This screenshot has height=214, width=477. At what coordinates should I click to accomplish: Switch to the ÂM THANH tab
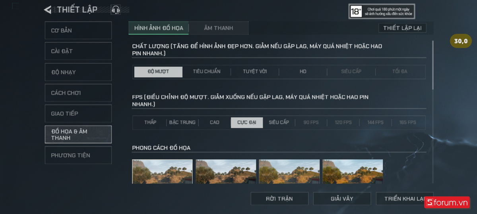(x=219, y=28)
